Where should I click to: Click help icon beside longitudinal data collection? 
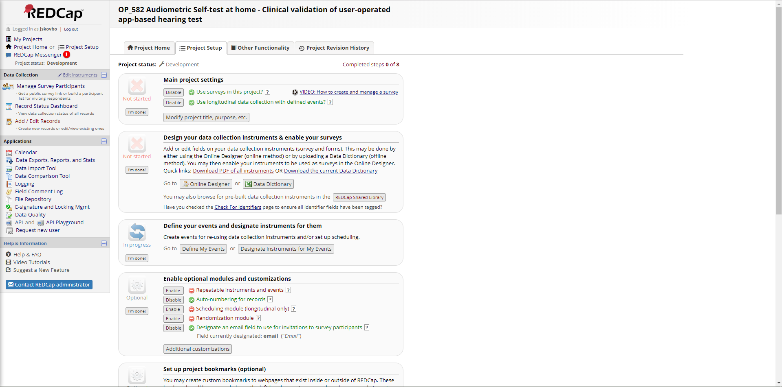[330, 102]
